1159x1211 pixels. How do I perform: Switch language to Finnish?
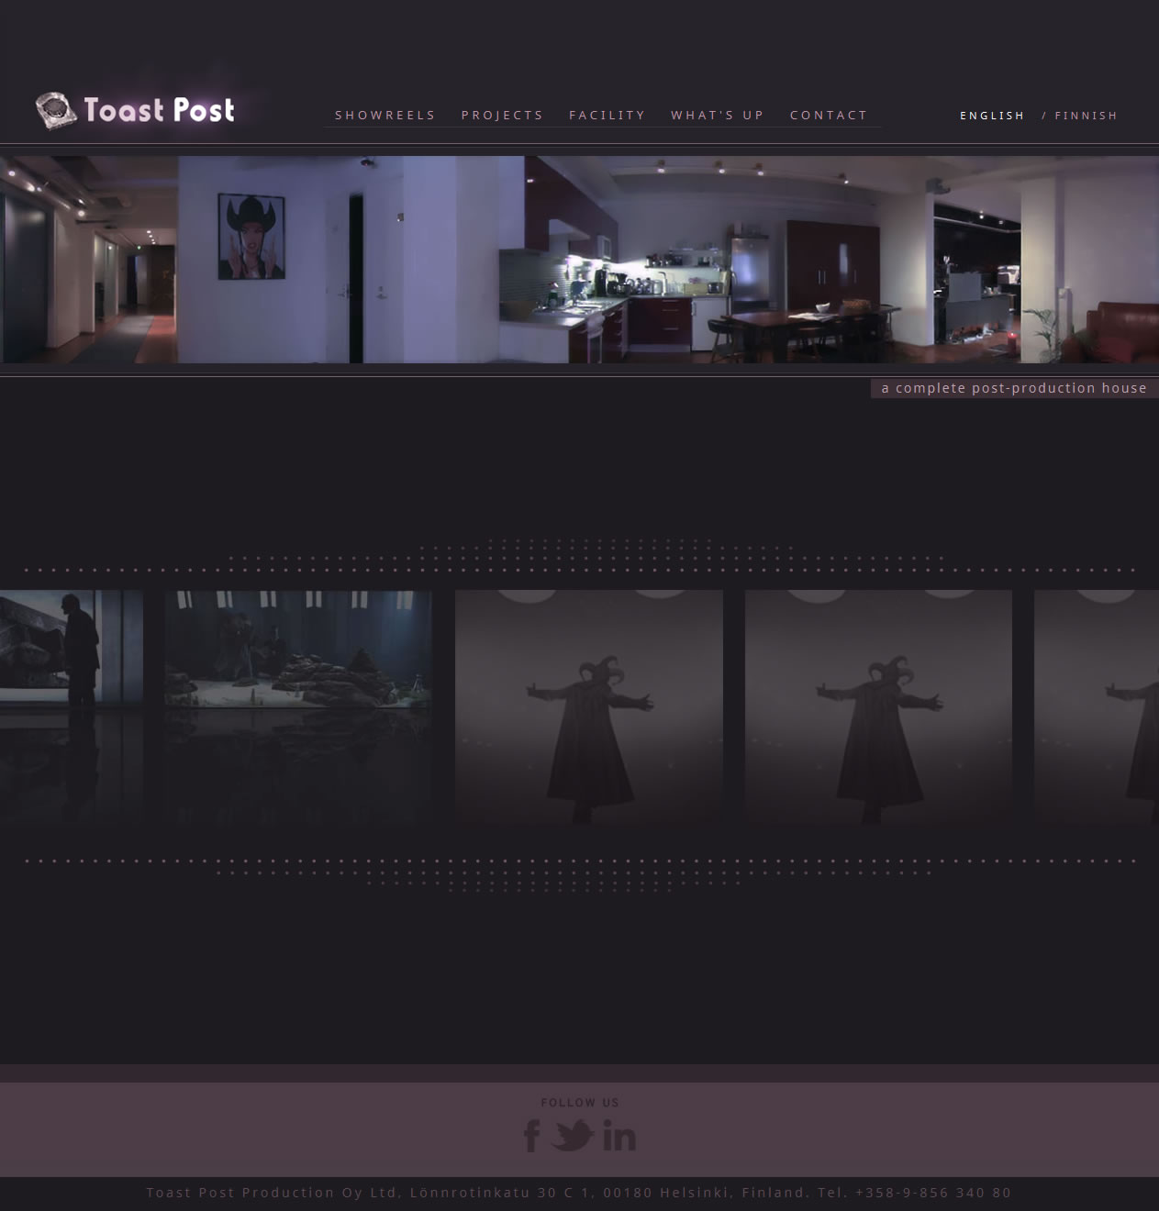coord(1086,116)
